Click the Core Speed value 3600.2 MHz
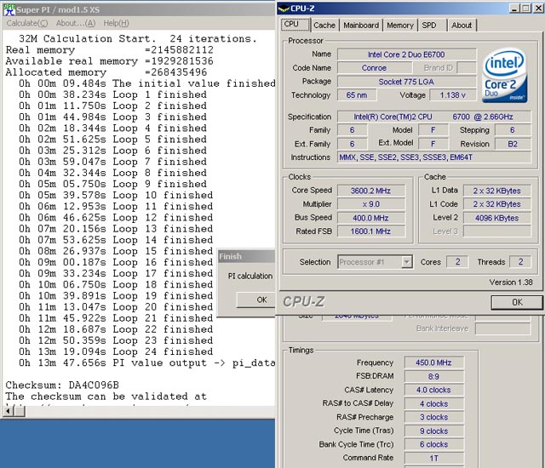Viewport: 545px width, 468px height. pos(371,191)
